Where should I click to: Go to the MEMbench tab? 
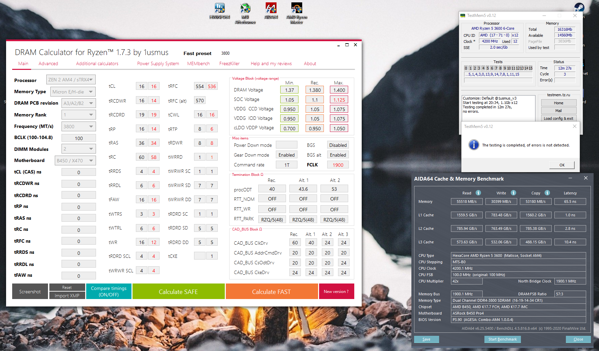tap(198, 63)
